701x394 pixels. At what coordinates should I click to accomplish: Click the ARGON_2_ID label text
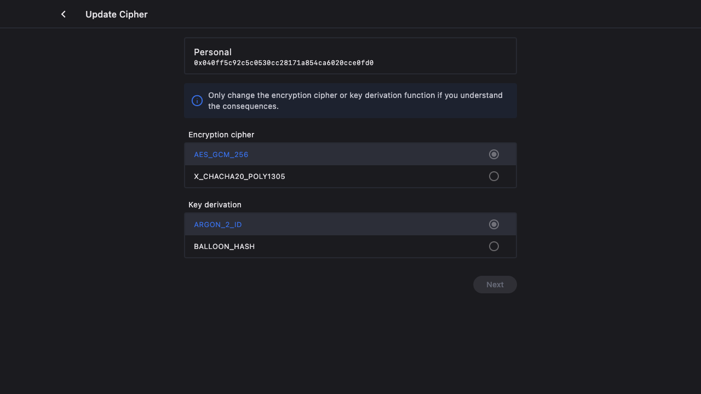[217, 224]
